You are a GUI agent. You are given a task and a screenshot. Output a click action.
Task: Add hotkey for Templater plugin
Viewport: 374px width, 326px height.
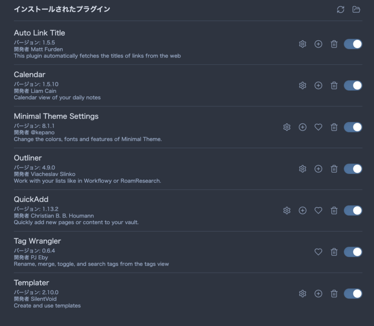[x=318, y=294]
